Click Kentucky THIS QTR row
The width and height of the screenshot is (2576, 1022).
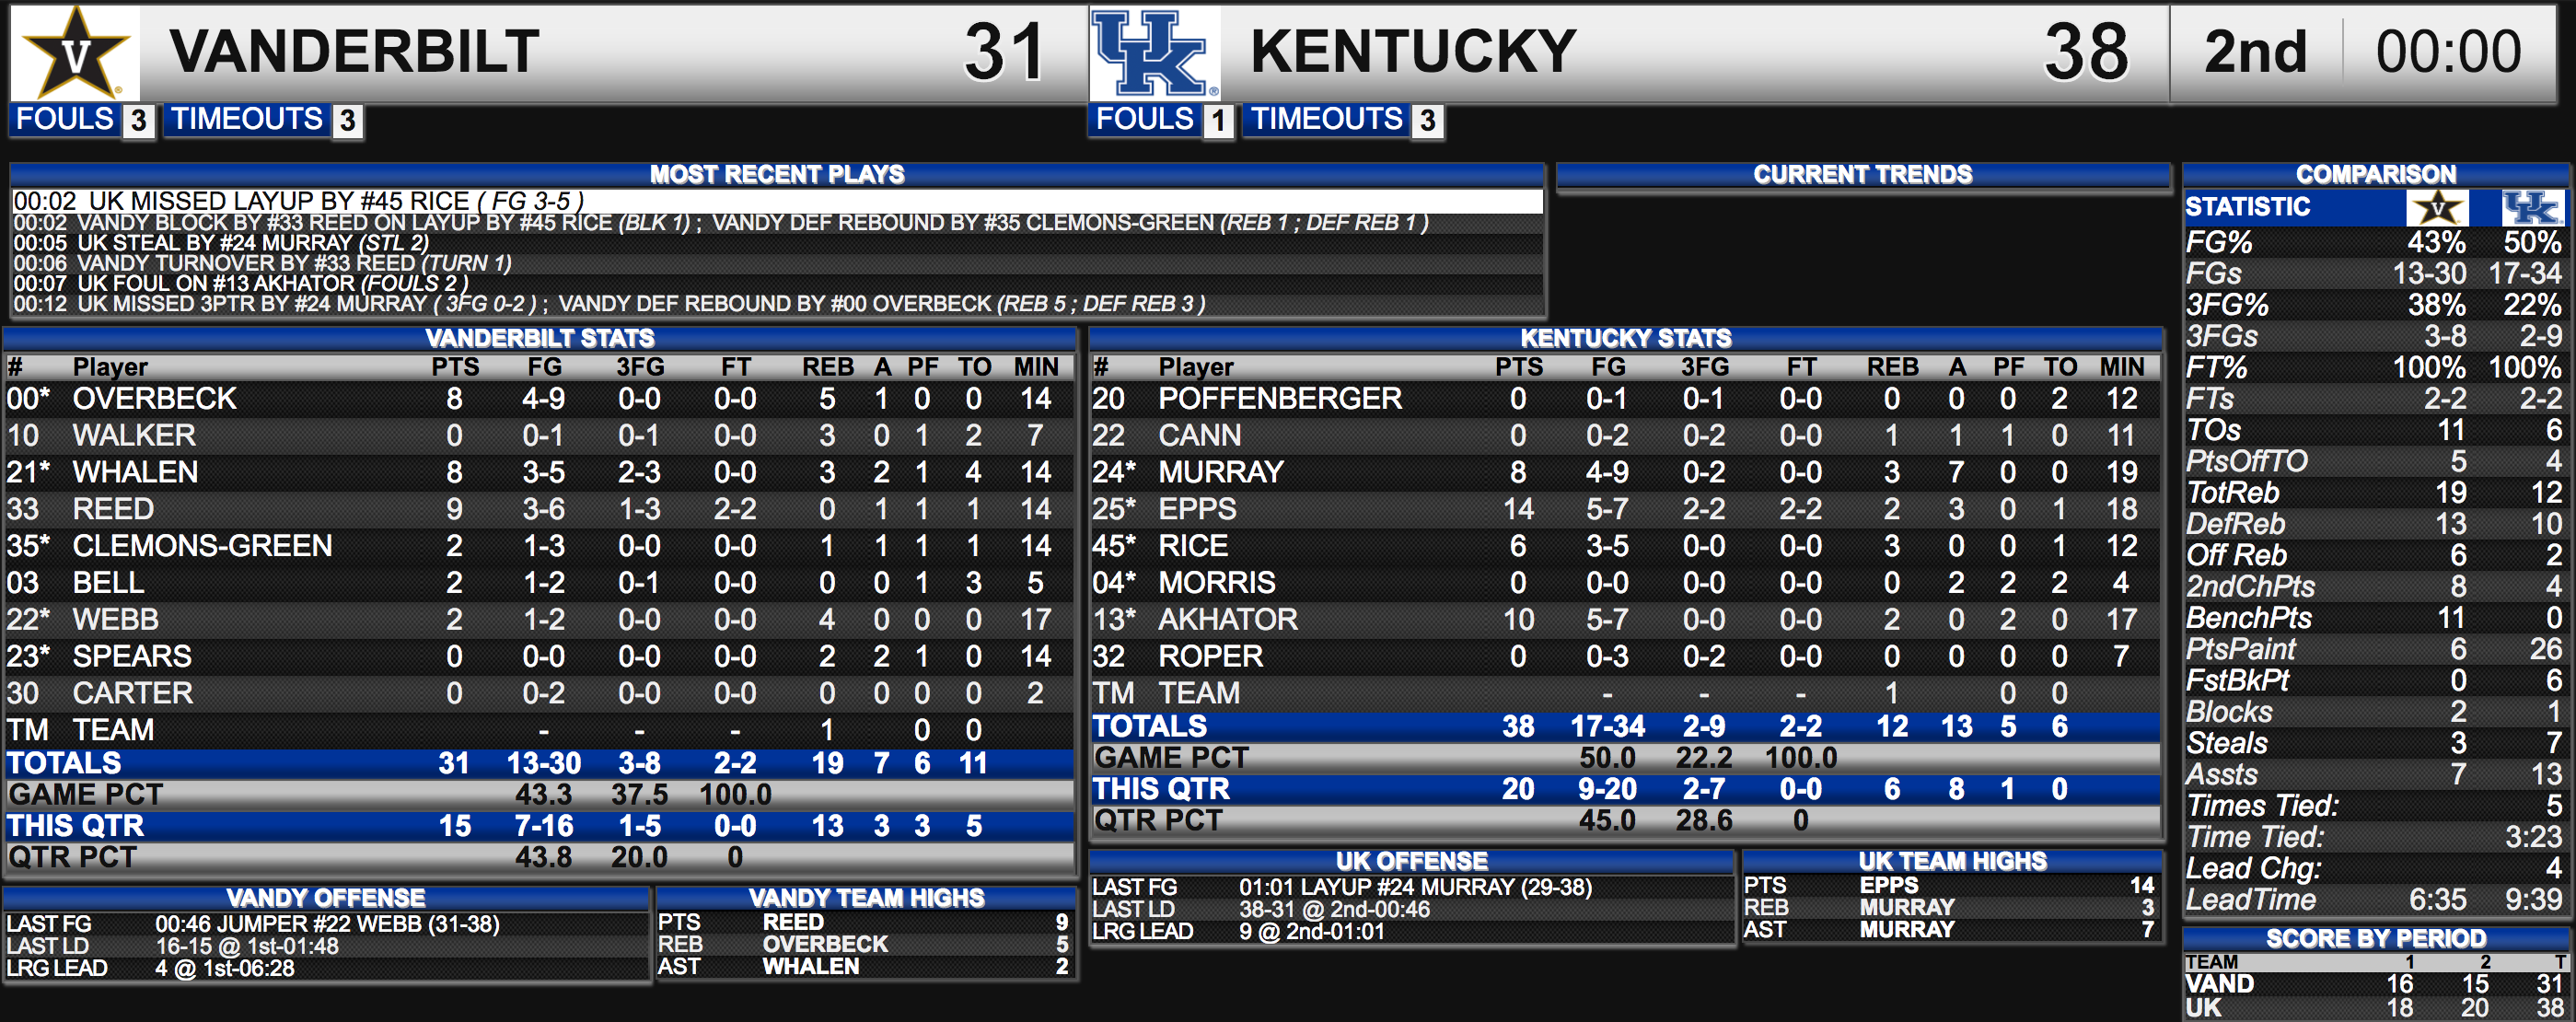1624,789
